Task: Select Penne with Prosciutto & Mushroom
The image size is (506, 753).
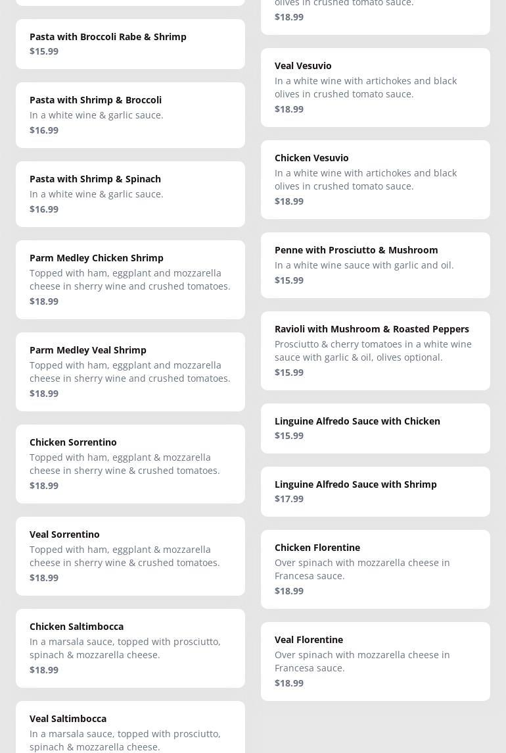Action: [x=375, y=265]
